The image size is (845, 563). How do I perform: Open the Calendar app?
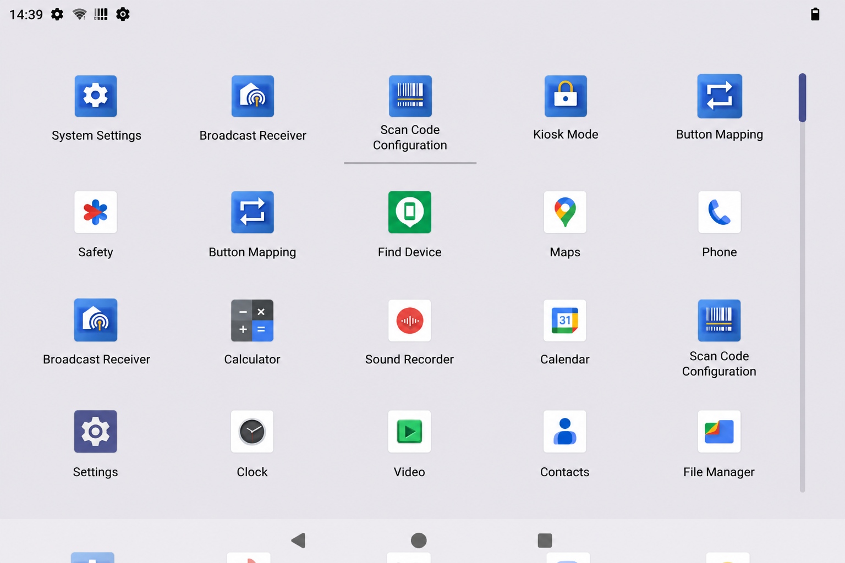click(x=565, y=321)
